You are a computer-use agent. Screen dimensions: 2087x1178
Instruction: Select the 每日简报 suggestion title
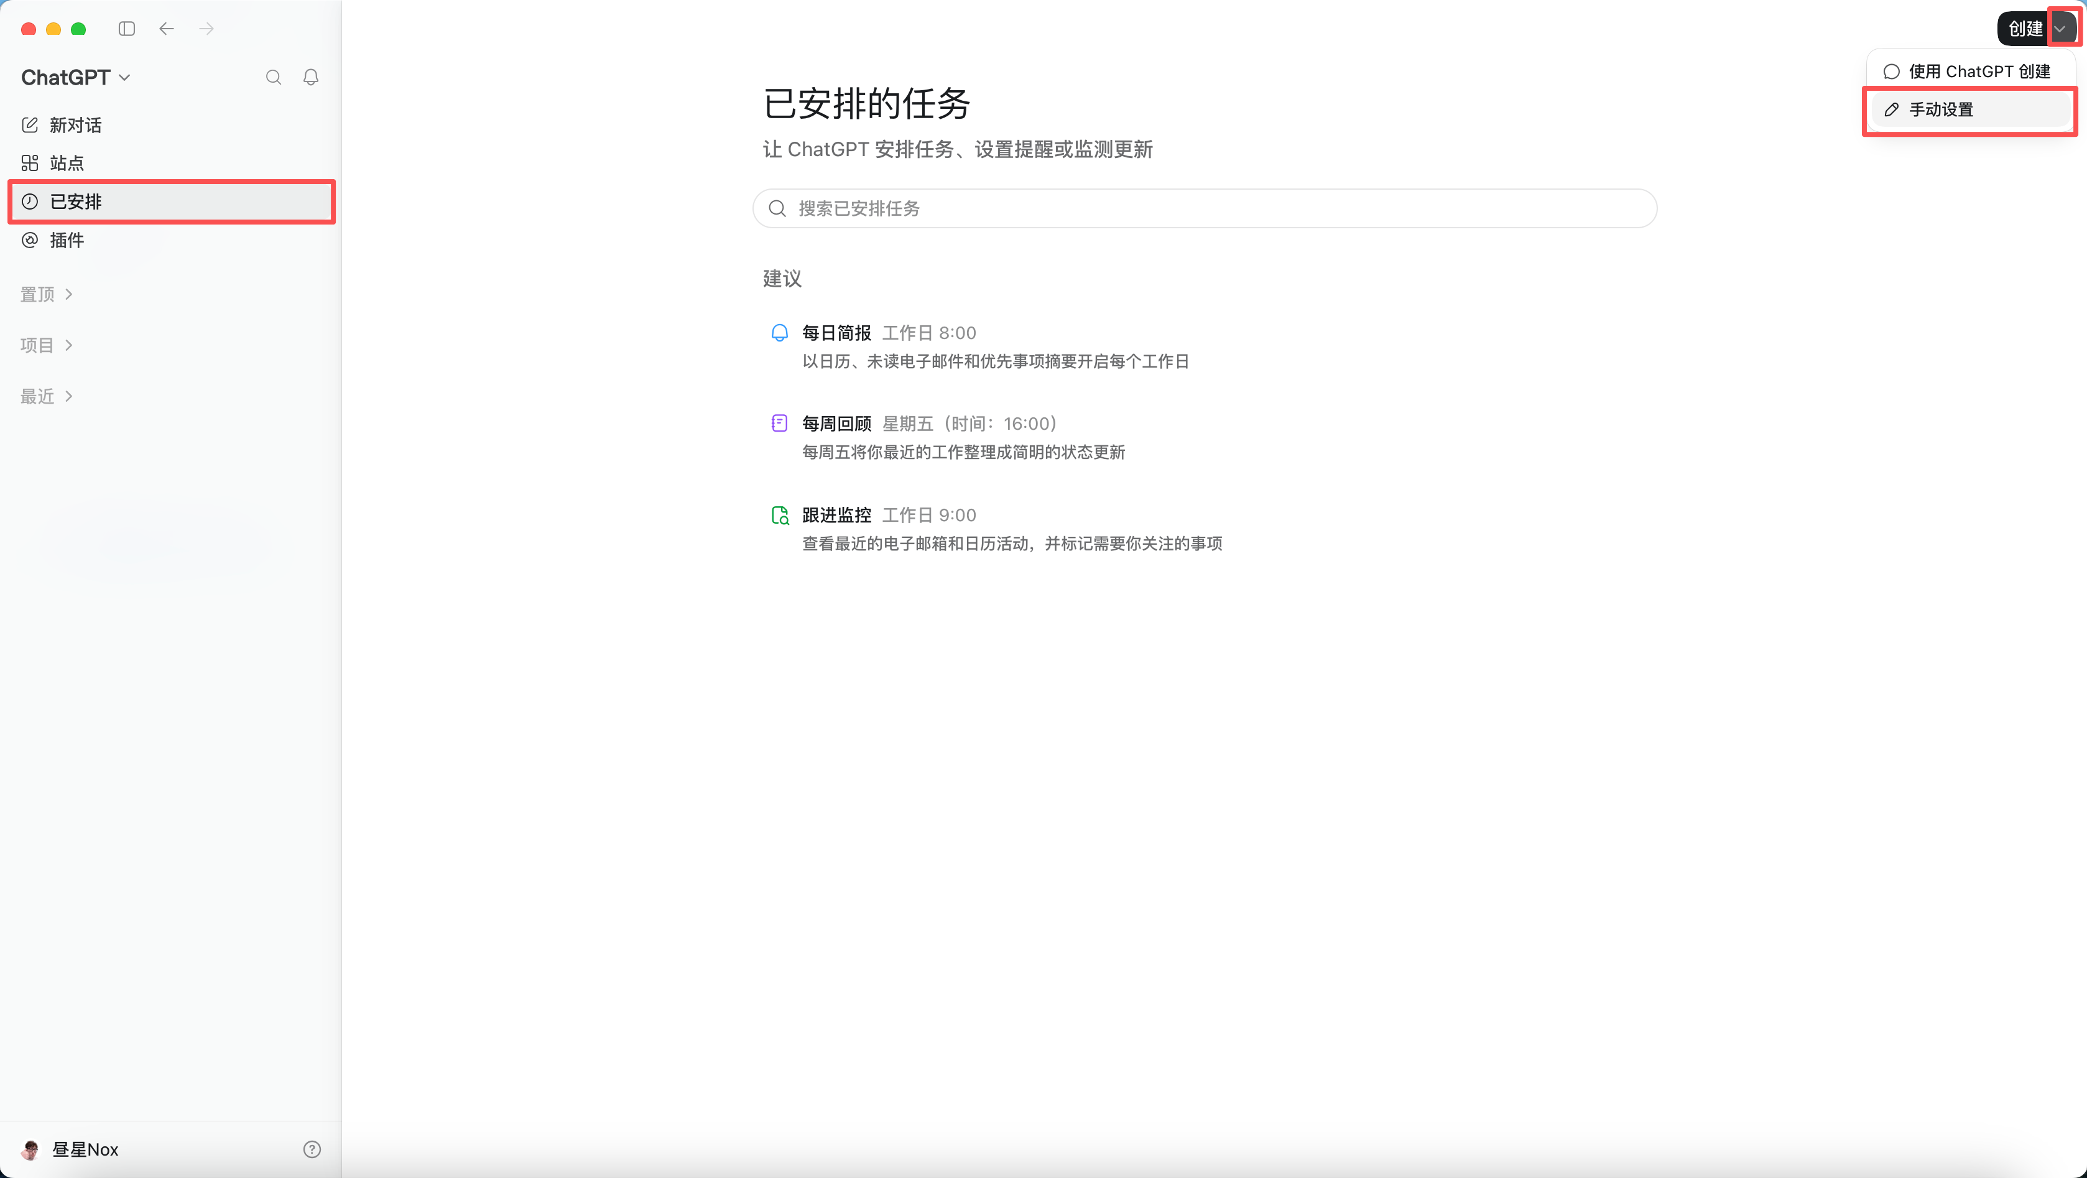pyautogui.click(x=836, y=333)
